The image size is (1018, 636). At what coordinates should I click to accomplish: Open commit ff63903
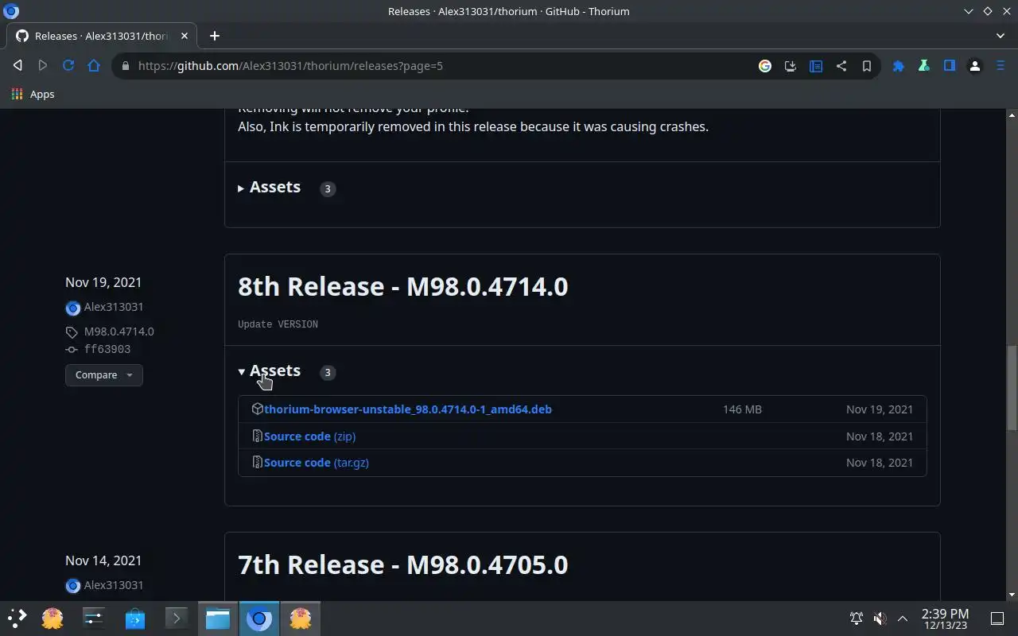(x=107, y=349)
